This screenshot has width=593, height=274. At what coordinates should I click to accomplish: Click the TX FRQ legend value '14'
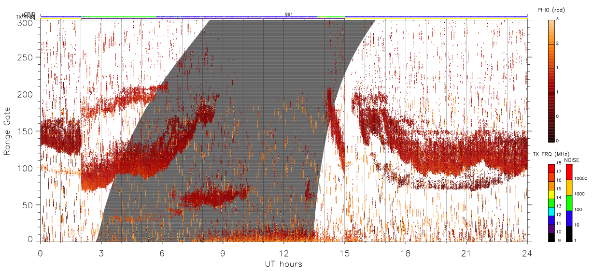pos(558,198)
